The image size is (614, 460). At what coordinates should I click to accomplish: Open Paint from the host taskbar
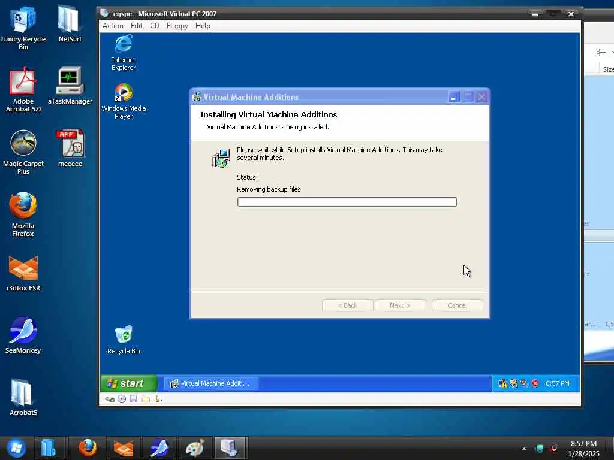point(195,448)
